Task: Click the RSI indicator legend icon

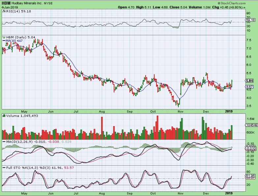Action: point(4,11)
